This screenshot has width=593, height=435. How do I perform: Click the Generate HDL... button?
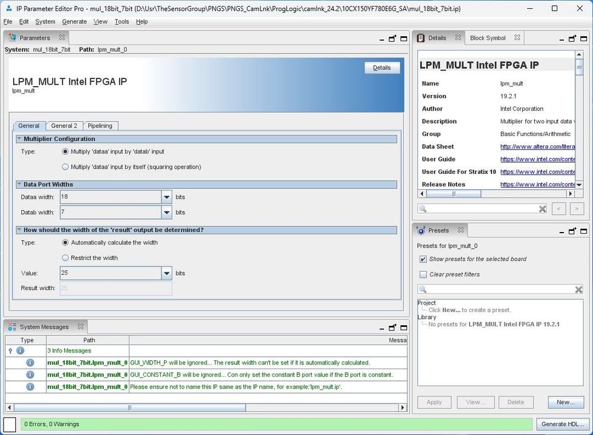(562, 424)
